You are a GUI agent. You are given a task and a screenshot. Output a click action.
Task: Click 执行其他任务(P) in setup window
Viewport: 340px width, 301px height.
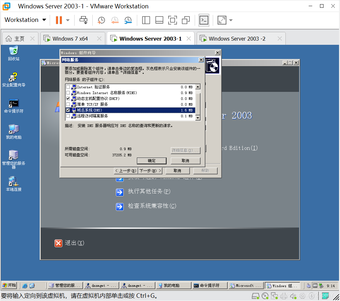click(x=149, y=191)
